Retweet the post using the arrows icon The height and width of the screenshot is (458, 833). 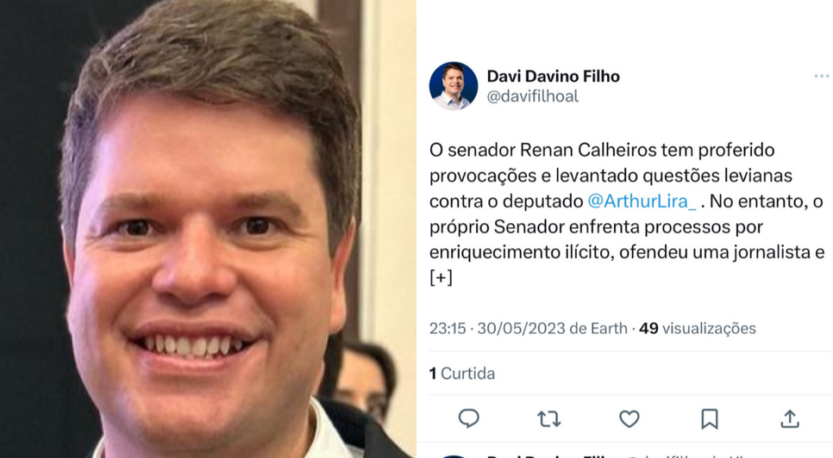(548, 419)
